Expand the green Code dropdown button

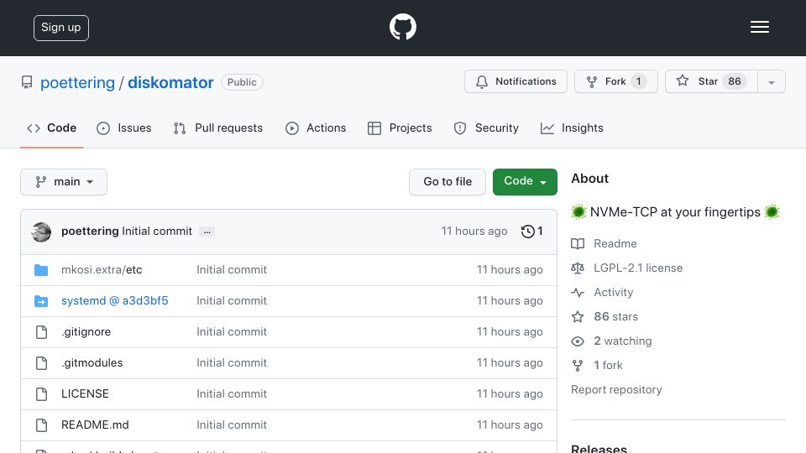tap(525, 182)
